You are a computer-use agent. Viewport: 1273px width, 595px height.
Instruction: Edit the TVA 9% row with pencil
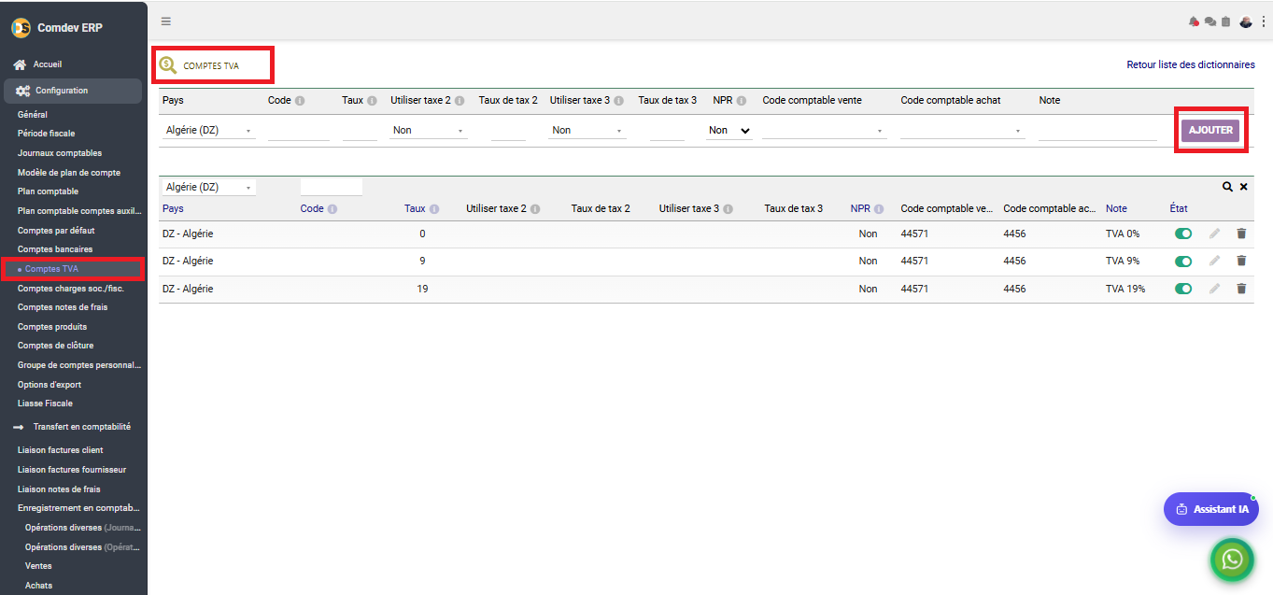click(1214, 261)
